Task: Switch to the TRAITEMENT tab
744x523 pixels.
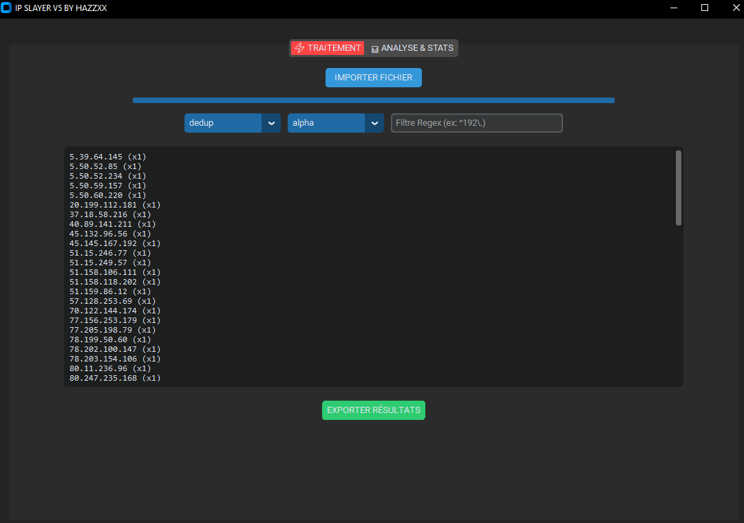Action: click(328, 48)
